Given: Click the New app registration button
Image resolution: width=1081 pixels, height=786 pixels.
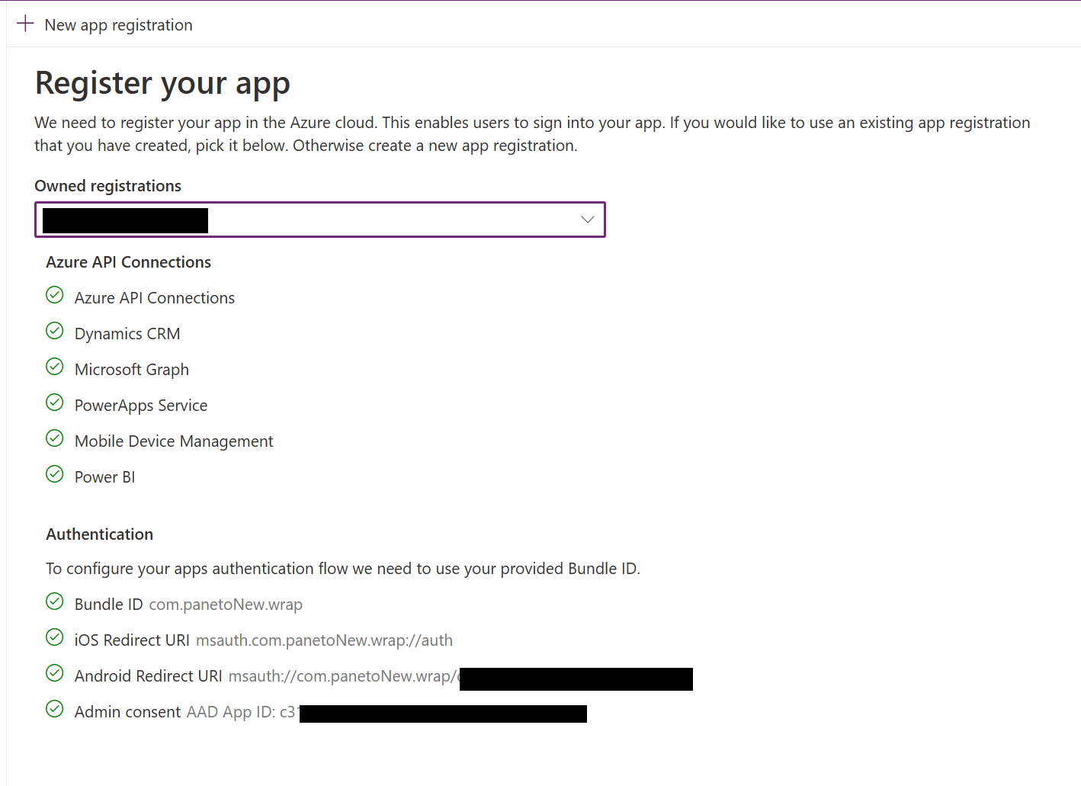Looking at the screenshot, I should [104, 24].
